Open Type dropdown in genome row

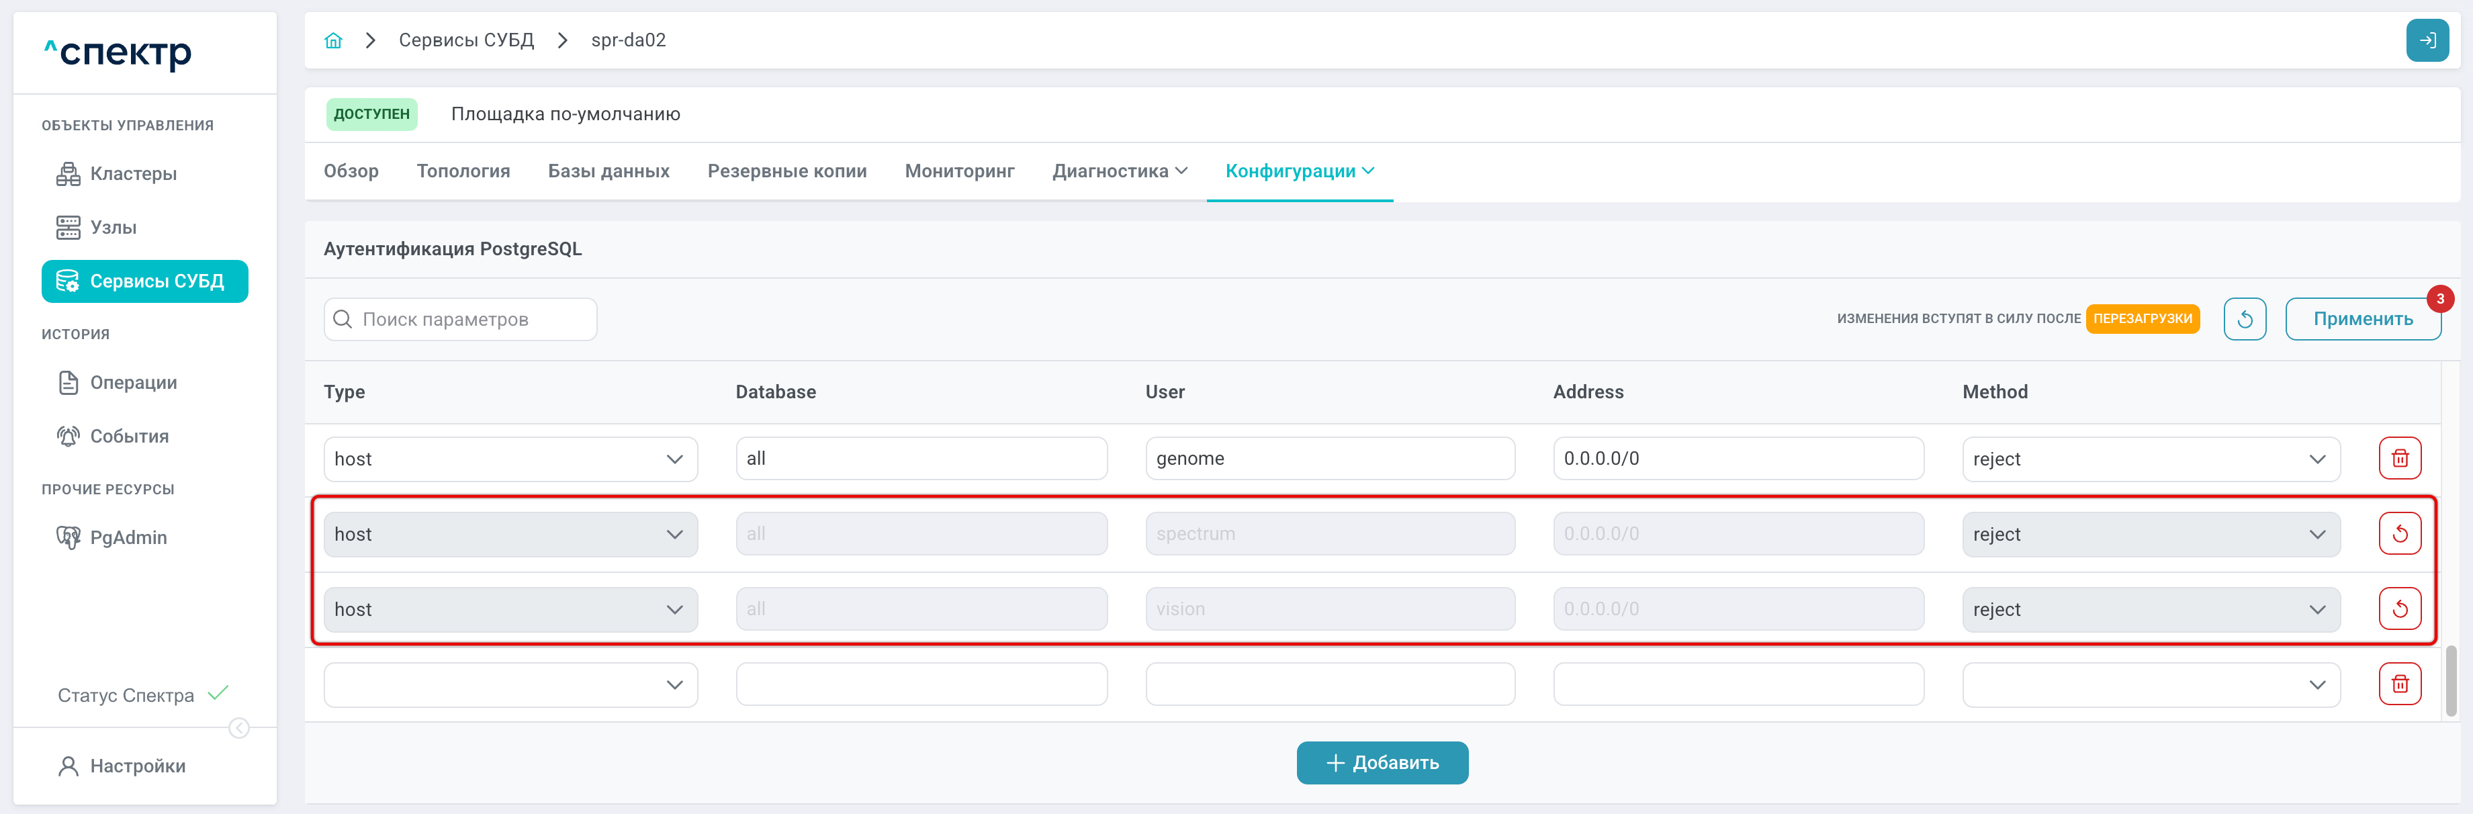click(x=510, y=459)
